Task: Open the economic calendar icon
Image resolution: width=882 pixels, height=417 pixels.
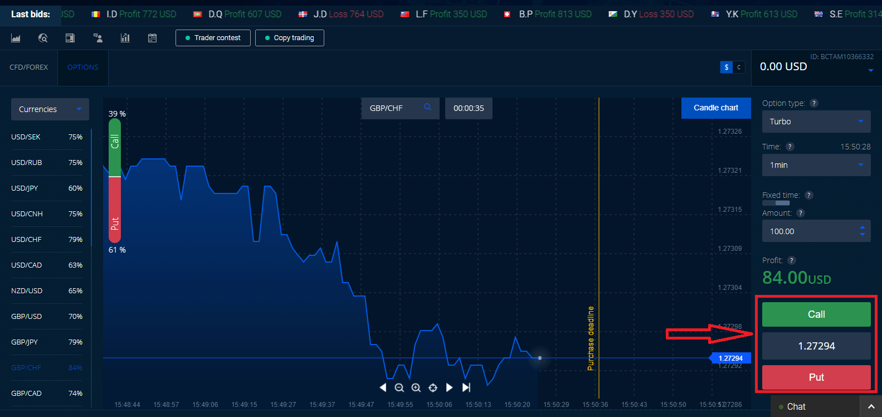Action: coord(152,38)
